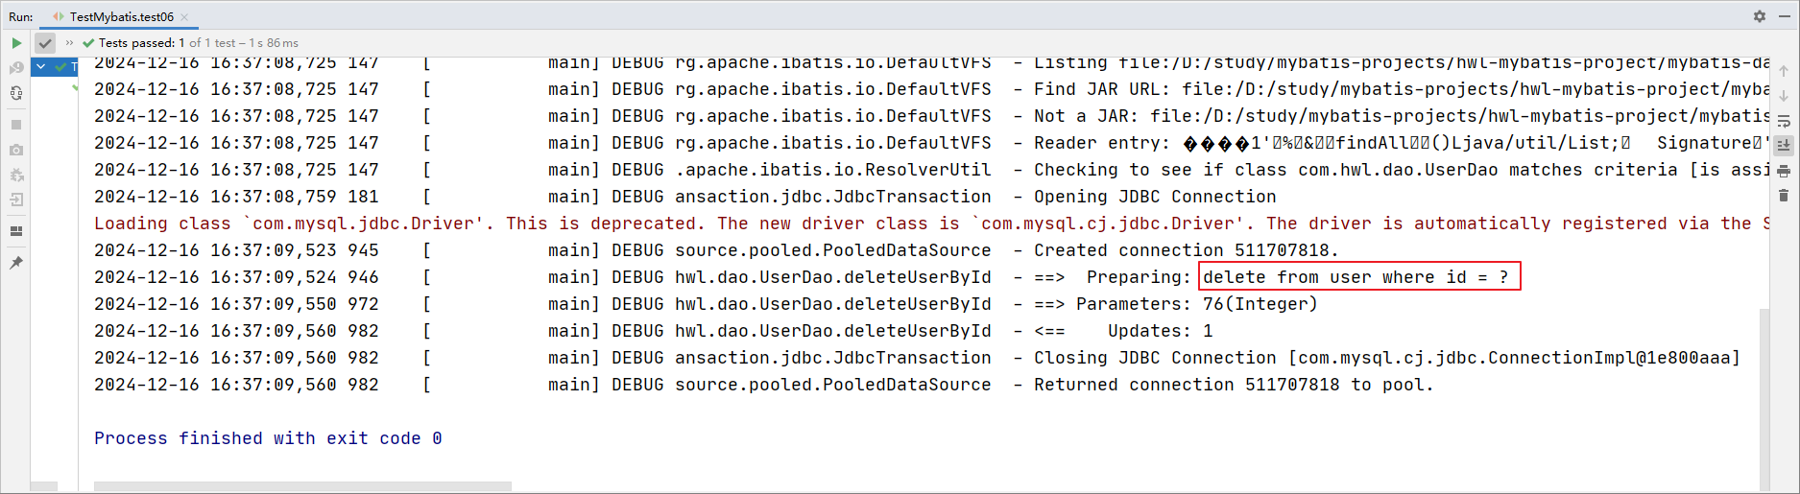Close the TestMybatis.test06 tab

click(x=184, y=17)
